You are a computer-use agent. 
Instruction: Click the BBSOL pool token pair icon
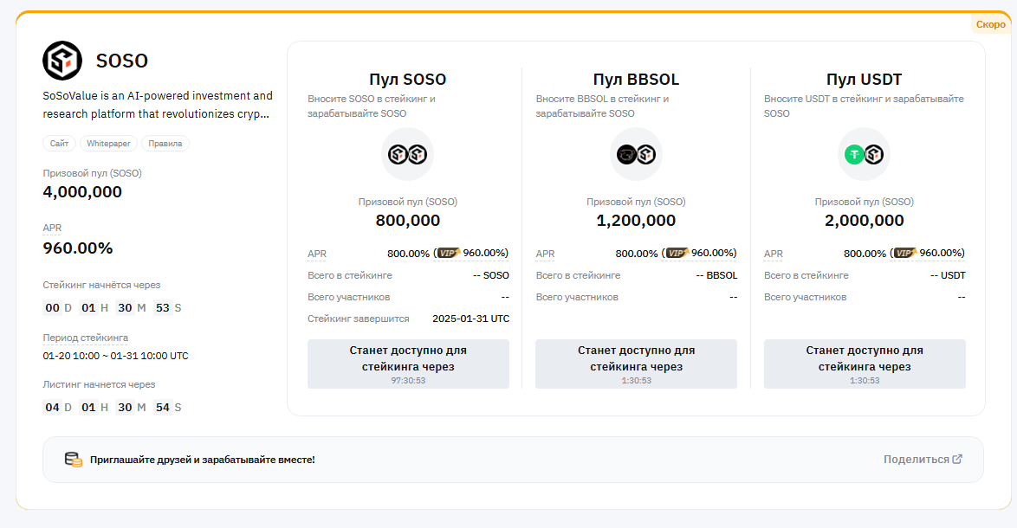tap(636, 154)
